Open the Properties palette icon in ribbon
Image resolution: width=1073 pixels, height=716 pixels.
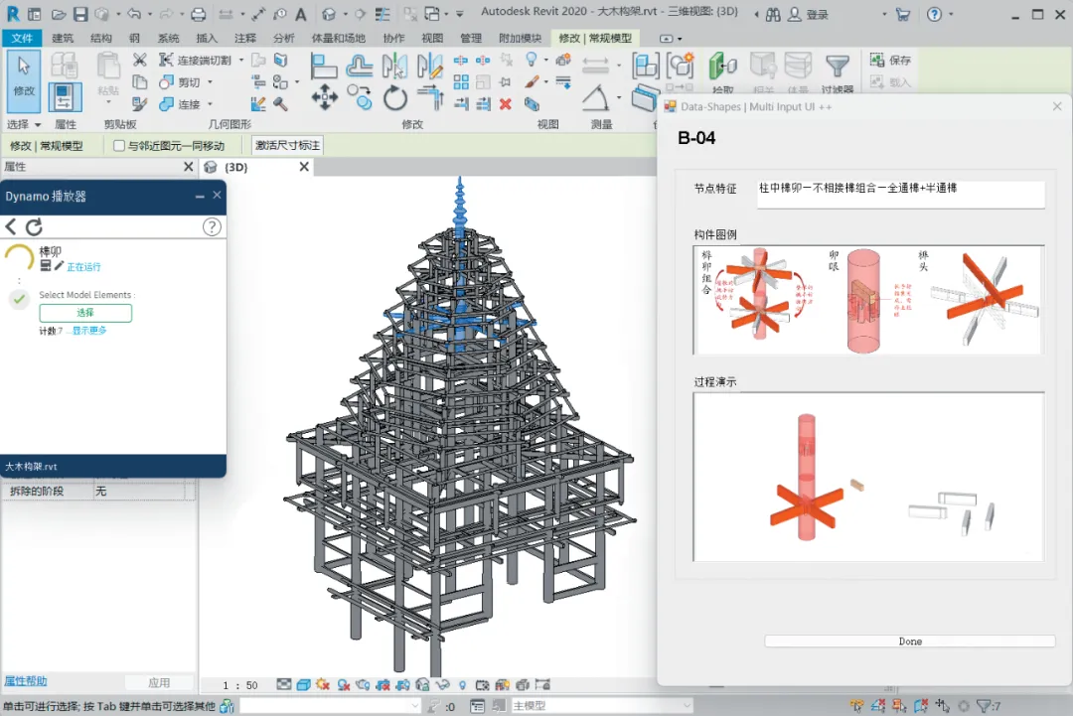(x=65, y=97)
